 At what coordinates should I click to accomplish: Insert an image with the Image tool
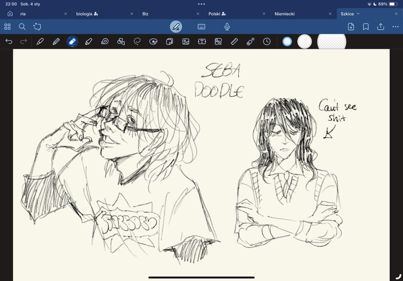pyautogui.click(x=186, y=41)
